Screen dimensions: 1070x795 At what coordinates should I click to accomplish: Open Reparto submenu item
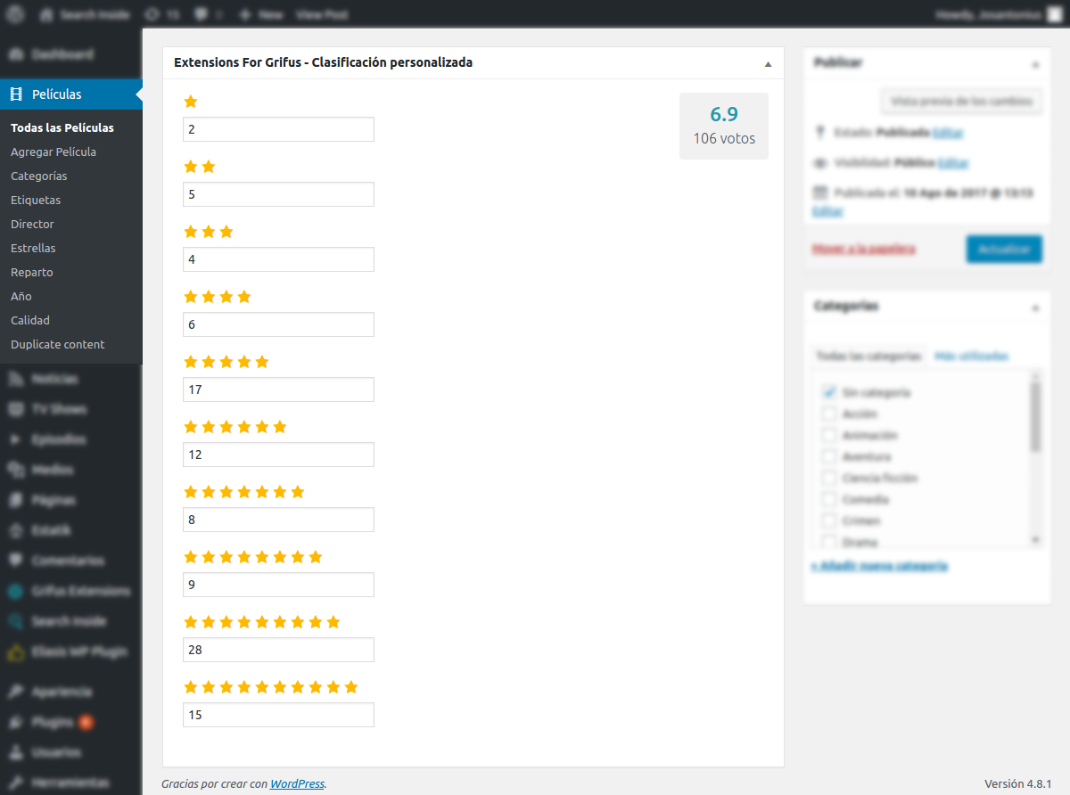[32, 272]
